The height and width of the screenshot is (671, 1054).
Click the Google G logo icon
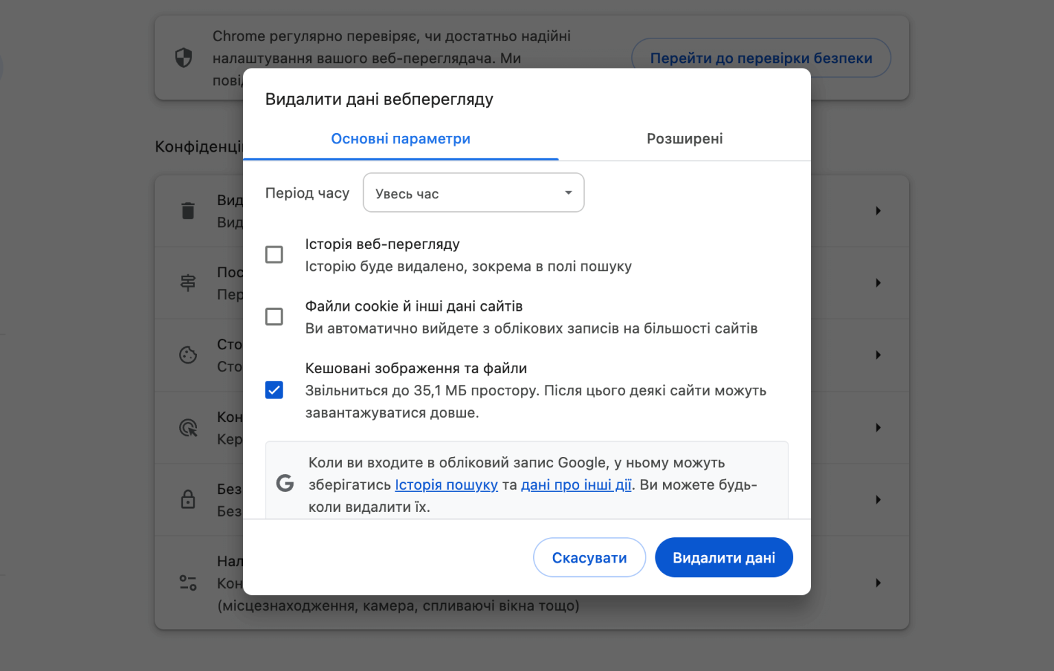tap(285, 484)
